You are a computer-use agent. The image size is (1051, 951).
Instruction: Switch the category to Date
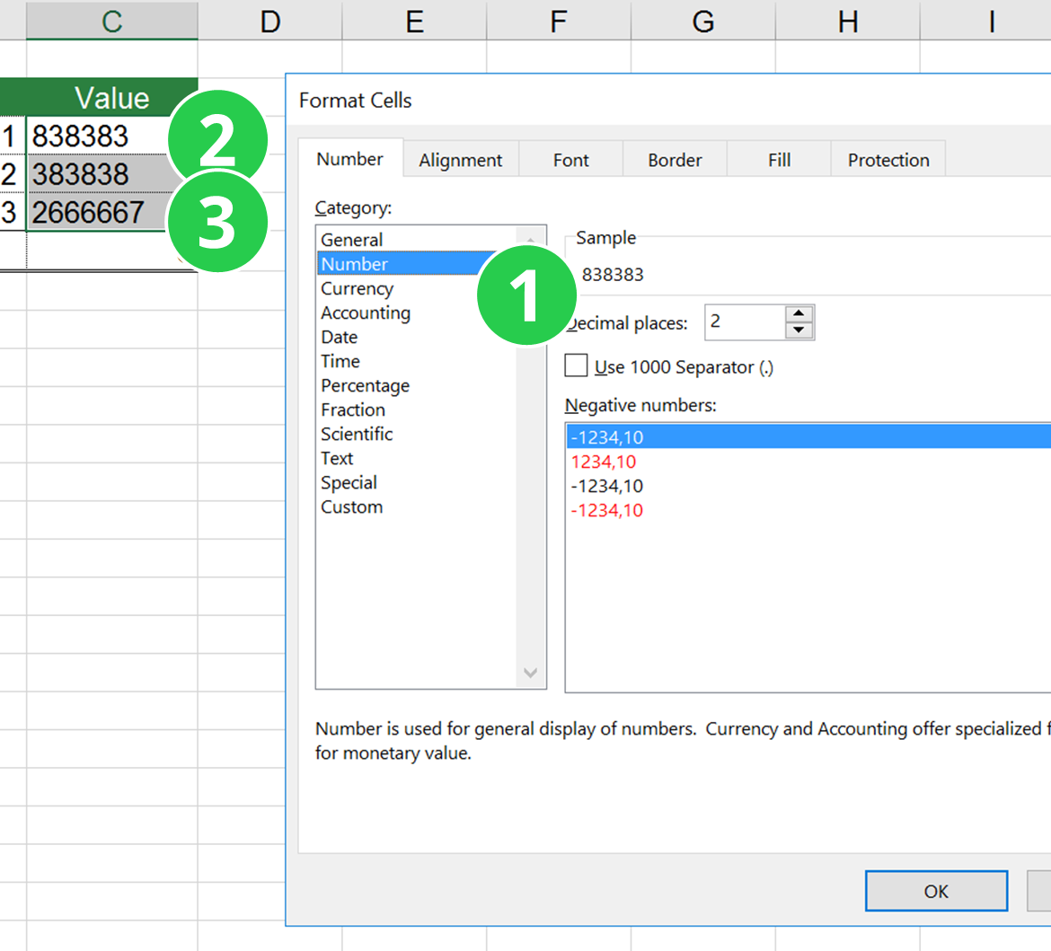click(x=339, y=337)
